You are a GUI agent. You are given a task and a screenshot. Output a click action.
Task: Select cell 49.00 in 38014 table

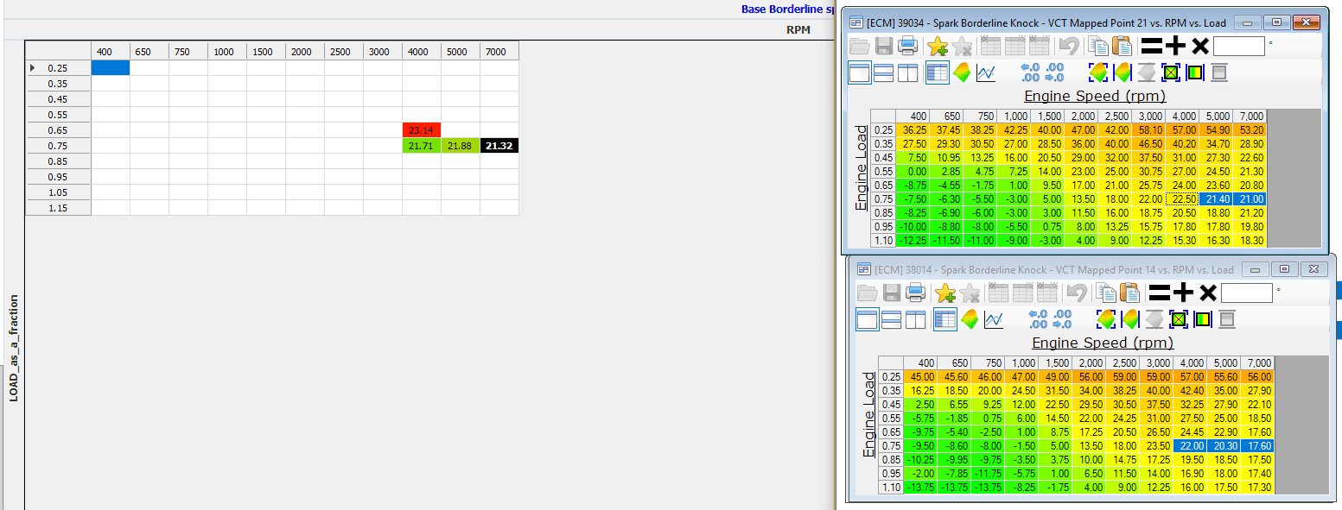(1056, 376)
